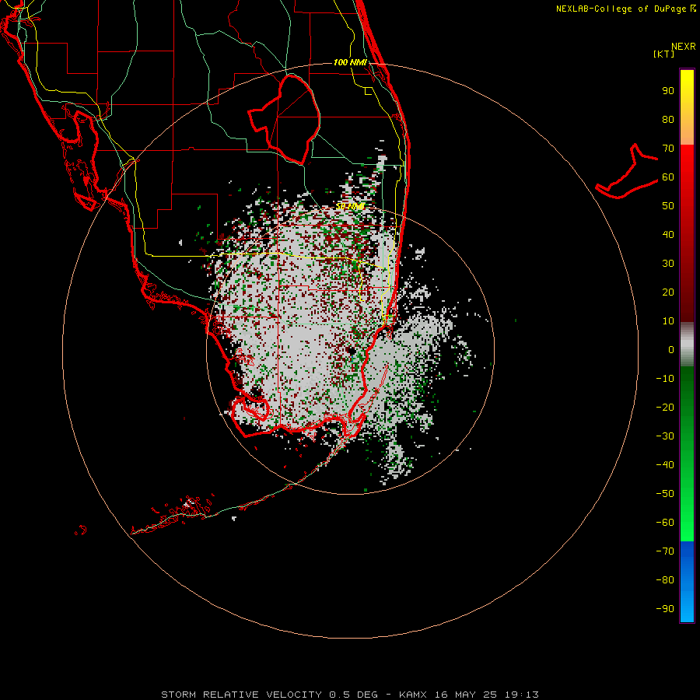This screenshot has width=700, height=700.
Task: Click the STORM RELATIVE VELOCITY caption text
Action: click(243, 695)
